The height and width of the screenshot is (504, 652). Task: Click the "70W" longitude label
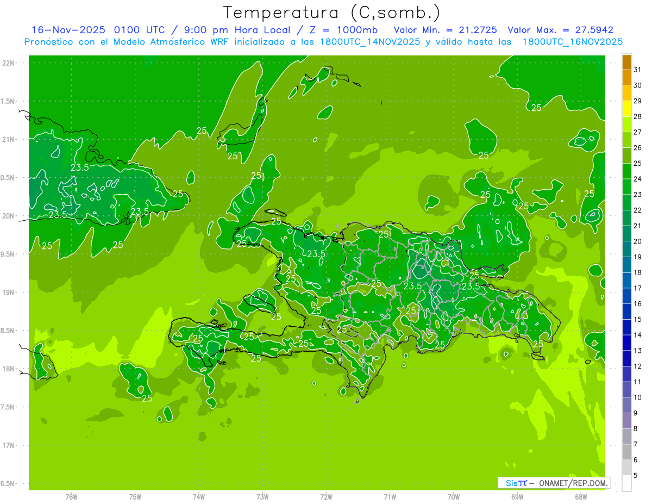point(454,497)
